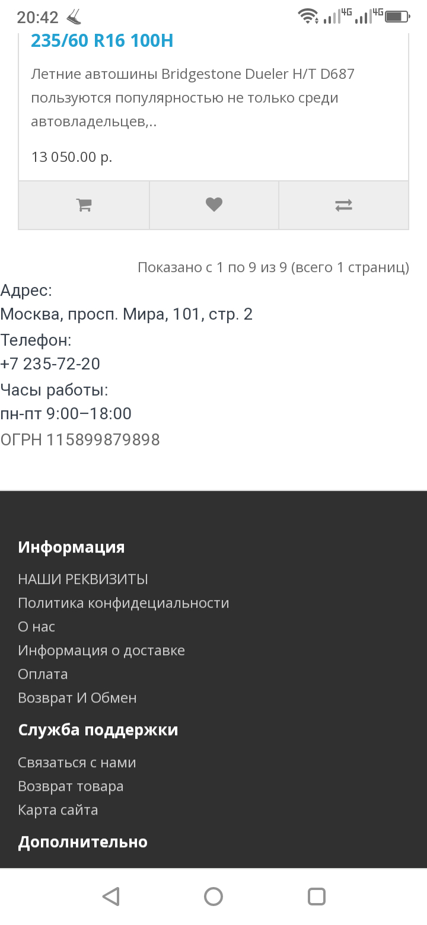Open 235/60 R16 100H product title

[x=102, y=41]
